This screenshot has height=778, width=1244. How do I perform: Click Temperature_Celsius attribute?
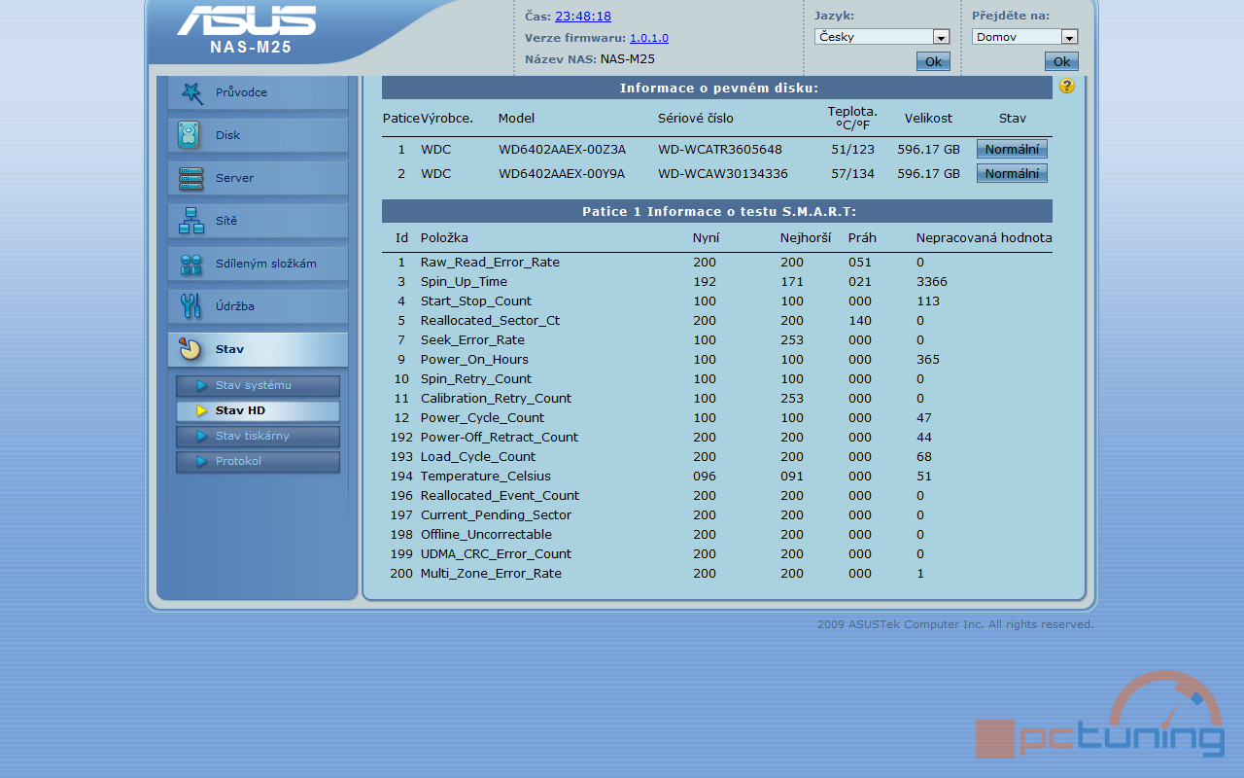[x=486, y=477]
